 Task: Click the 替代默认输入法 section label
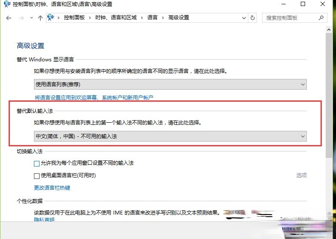(x=35, y=111)
